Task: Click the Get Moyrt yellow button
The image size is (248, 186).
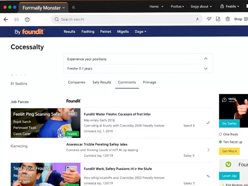Action: click(x=229, y=151)
